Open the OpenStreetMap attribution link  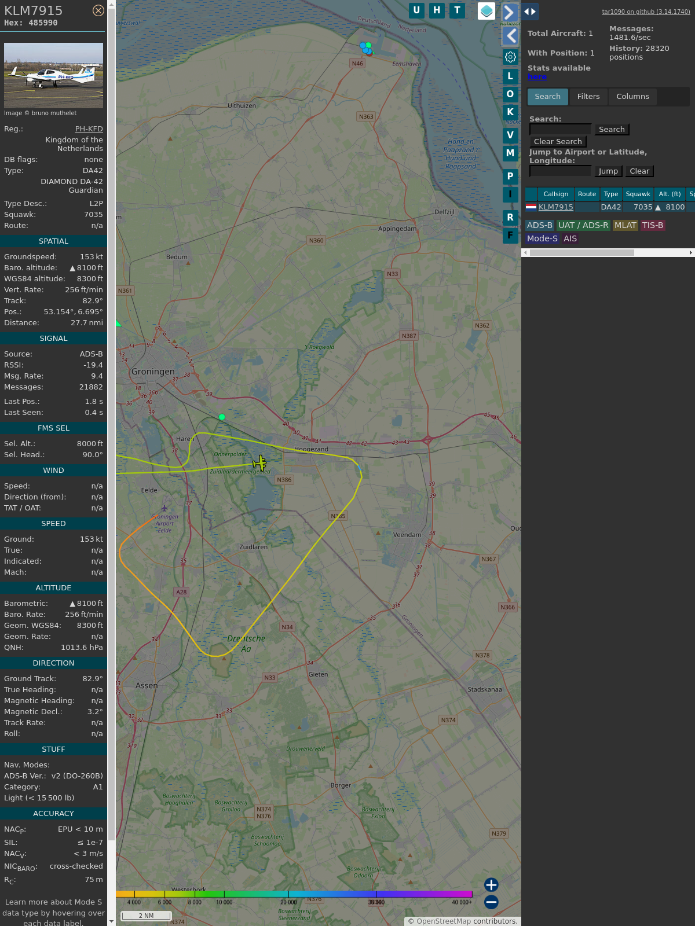click(444, 921)
